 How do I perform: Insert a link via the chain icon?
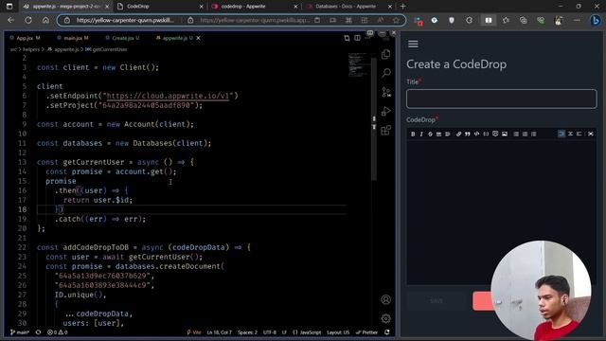(458, 135)
